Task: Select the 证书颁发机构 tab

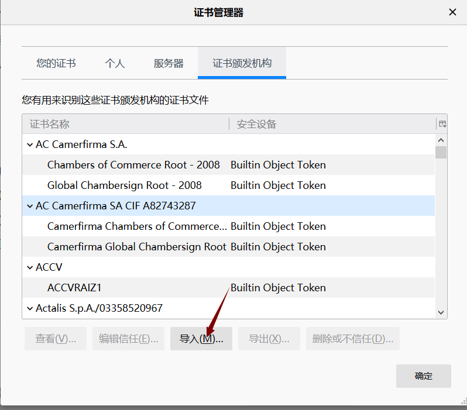Action: coord(242,63)
